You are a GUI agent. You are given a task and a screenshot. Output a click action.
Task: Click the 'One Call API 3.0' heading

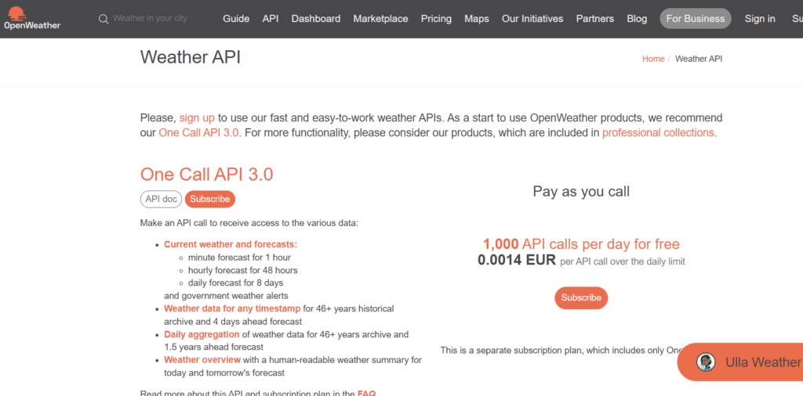pos(207,175)
